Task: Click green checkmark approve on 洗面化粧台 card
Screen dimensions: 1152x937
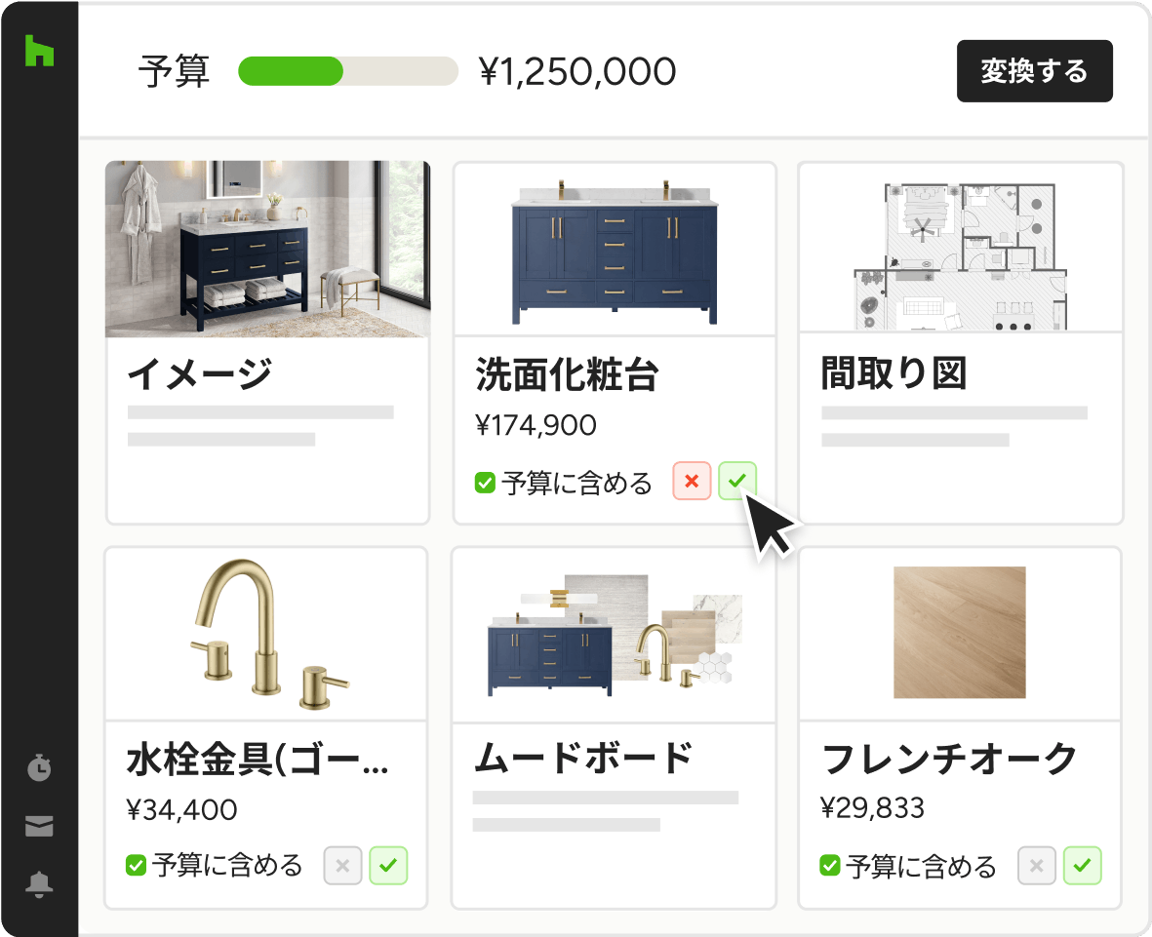Action: (736, 481)
